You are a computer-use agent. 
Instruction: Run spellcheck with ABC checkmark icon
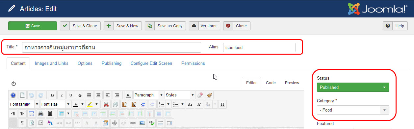tap(151, 123)
